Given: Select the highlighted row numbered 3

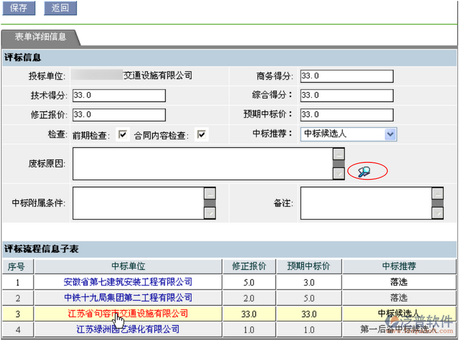Looking at the screenshot, I should click(x=17, y=314).
